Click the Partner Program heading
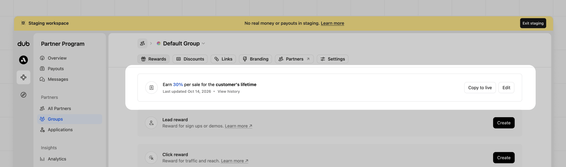Screen dimensions: 566x167 click(x=63, y=44)
